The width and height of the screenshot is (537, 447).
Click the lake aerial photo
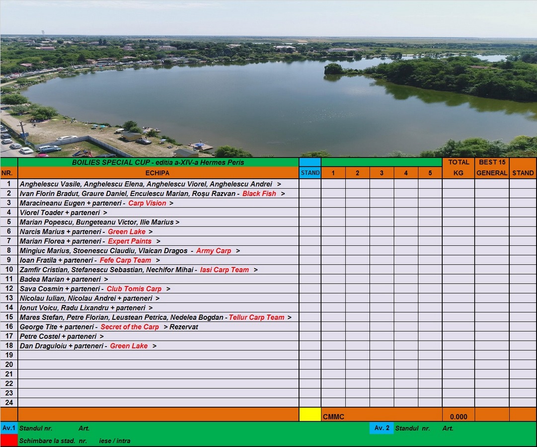tap(268, 79)
